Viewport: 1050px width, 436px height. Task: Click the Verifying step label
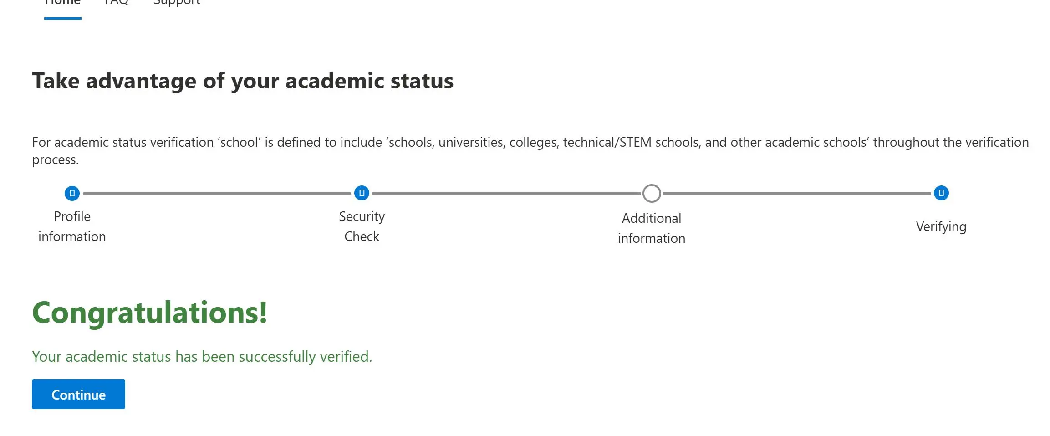[x=941, y=226]
